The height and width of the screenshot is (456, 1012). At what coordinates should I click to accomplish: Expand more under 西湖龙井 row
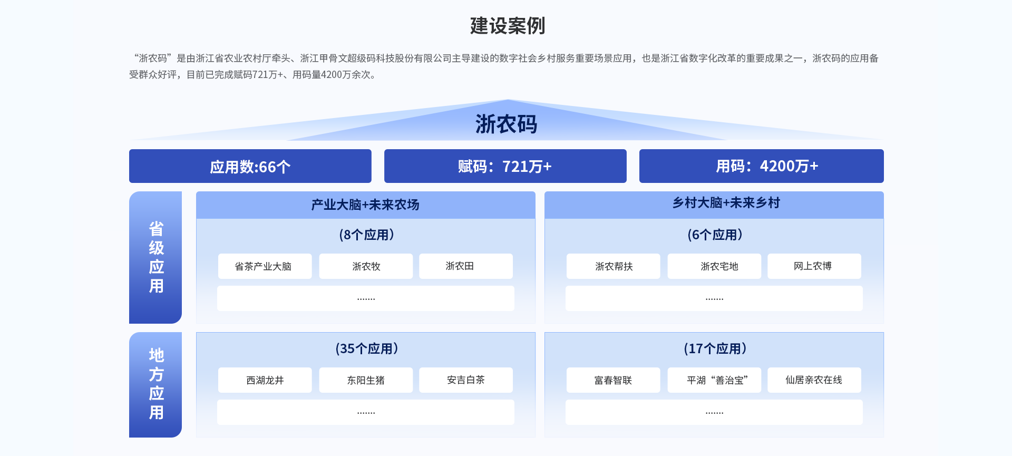pos(366,412)
